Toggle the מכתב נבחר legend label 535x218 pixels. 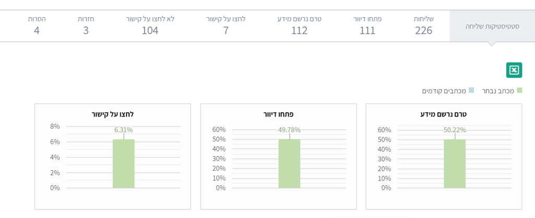tap(498, 91)
